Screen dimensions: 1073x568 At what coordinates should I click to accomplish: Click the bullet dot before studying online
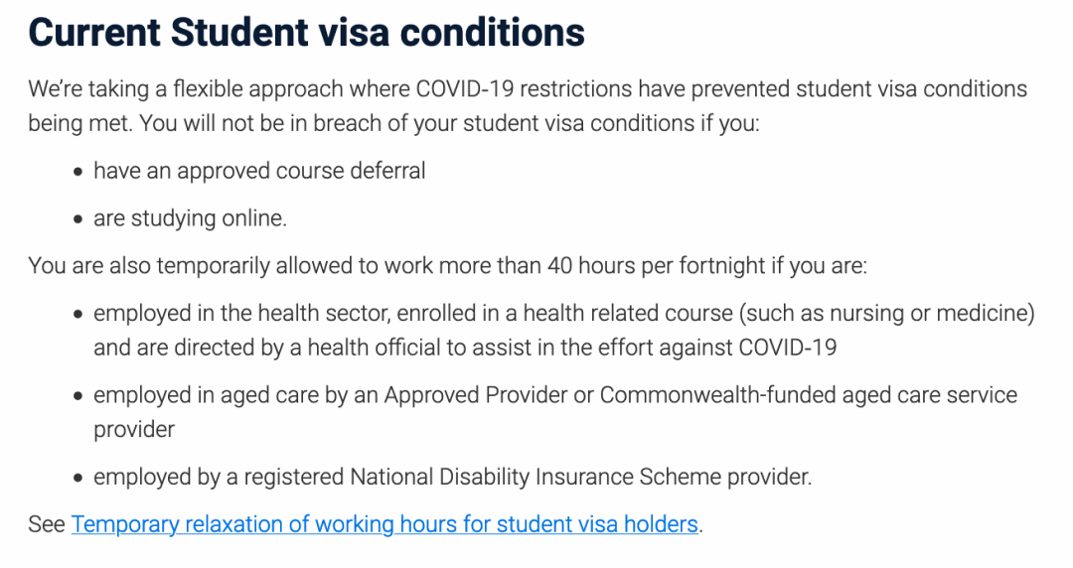tap(78, 219)
